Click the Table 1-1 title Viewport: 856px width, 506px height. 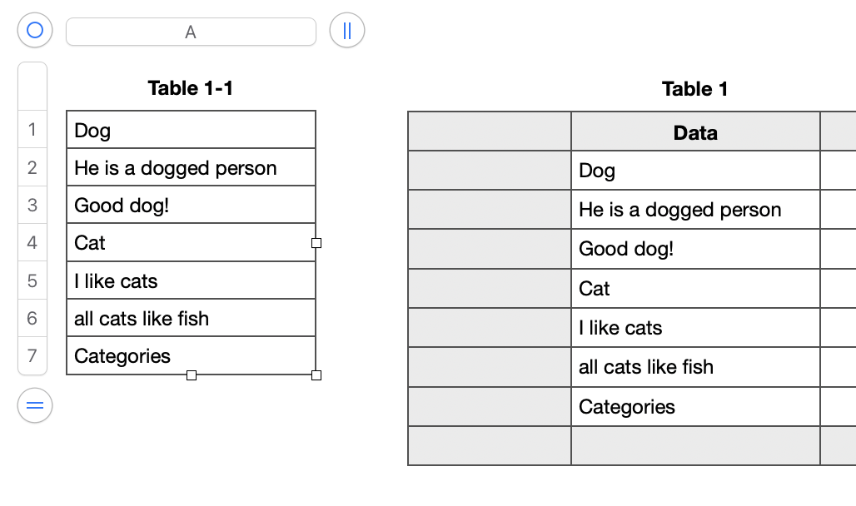[x=191, y=88]
